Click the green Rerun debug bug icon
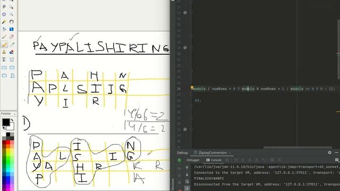Image resolution: width=340 pixels, height=191 pixels. tap(180, 160)
